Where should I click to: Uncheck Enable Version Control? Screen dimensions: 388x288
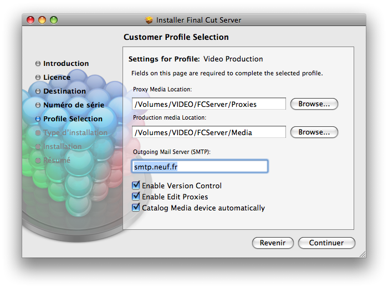(x=136, y=185)
